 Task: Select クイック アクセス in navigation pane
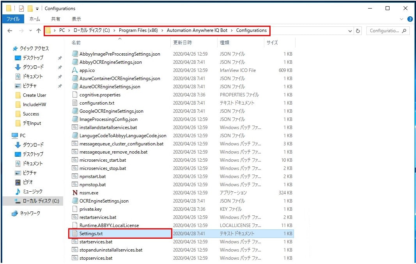tap(34, 49)
